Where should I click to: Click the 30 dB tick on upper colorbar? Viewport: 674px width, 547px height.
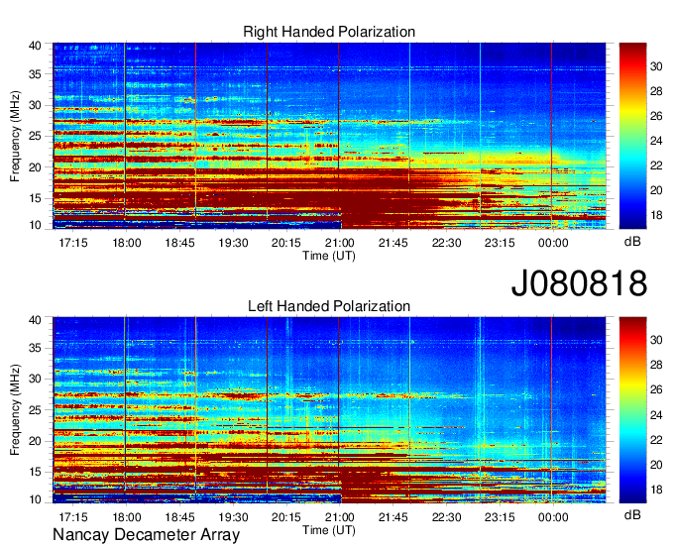pyautogui.click(x=656, y=66)
